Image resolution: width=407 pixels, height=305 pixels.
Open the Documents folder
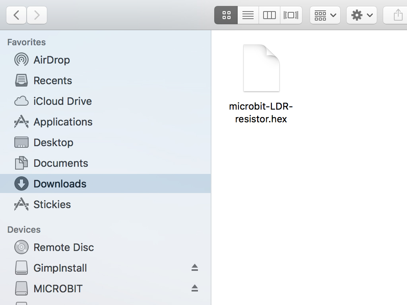coord(105,163)
